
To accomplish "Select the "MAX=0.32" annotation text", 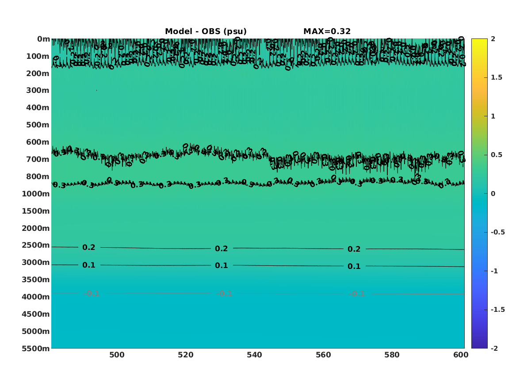I will coord(327,31).
